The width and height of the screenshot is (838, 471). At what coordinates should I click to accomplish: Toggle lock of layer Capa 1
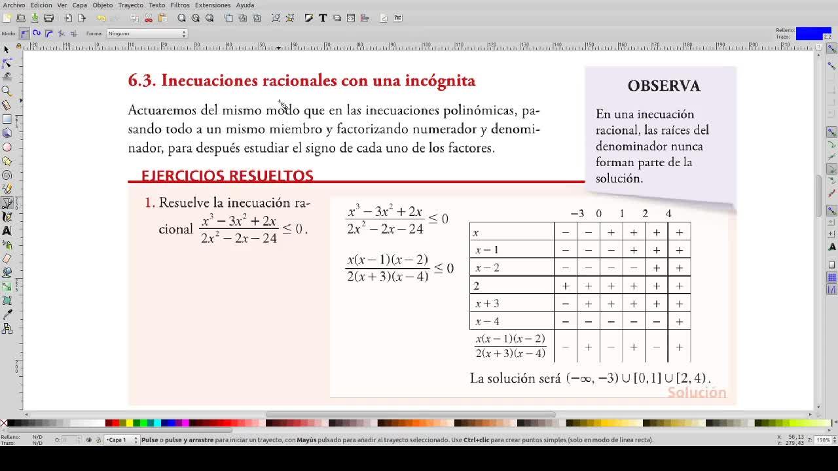pos(98,440)
